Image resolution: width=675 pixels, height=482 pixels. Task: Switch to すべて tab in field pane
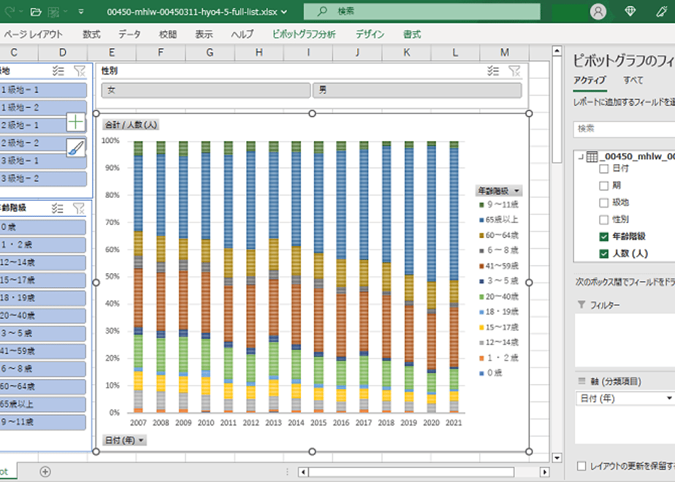633,80
